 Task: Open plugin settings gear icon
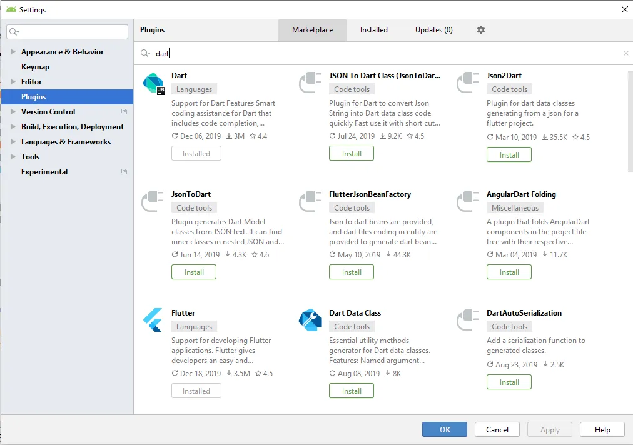[x=481, y=30]
